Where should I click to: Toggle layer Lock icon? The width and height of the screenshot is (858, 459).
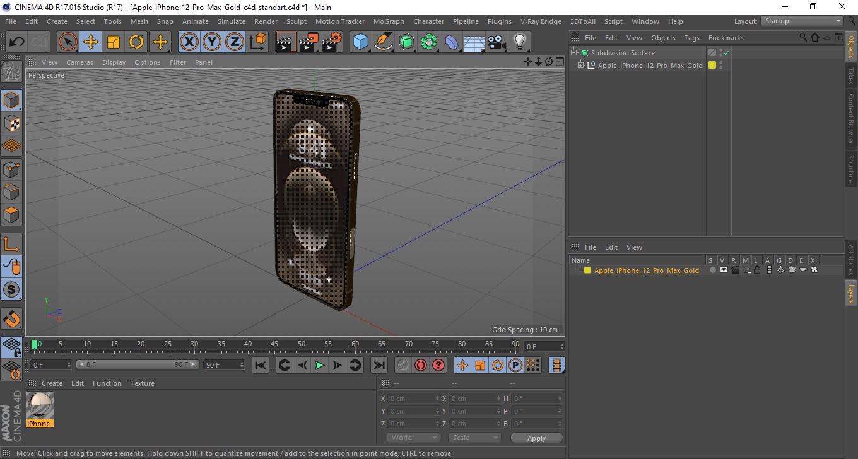[756, 270]
